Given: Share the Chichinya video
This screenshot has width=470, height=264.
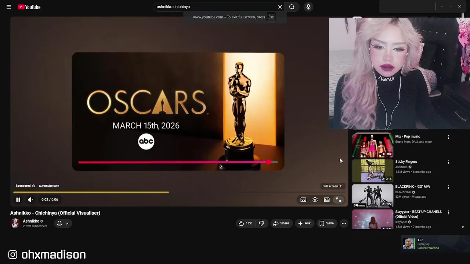Looking at the screenshot, I should point(281,223).
